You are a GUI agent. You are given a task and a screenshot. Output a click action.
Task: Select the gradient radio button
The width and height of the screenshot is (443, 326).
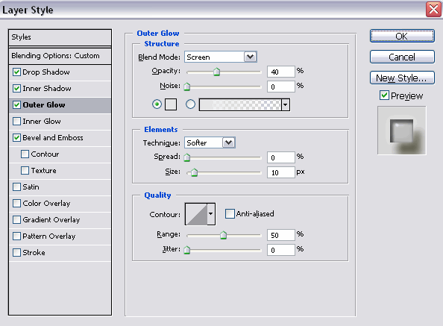190,104
